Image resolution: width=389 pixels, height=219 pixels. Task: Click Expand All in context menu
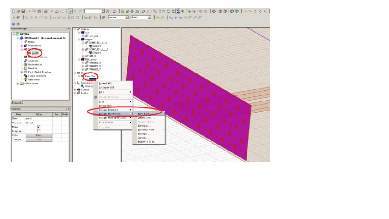[113, 83]
